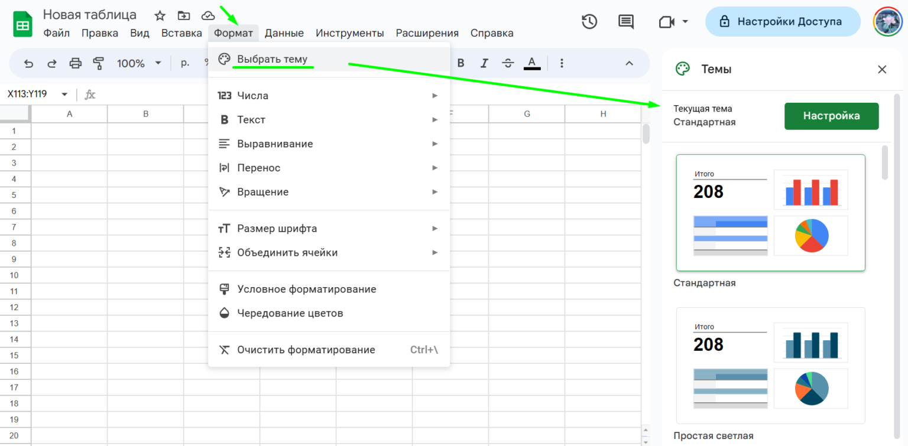The width and height of the screenshot is (908, 446).
Task: Select column B header
Action: (x=145, y=114)
